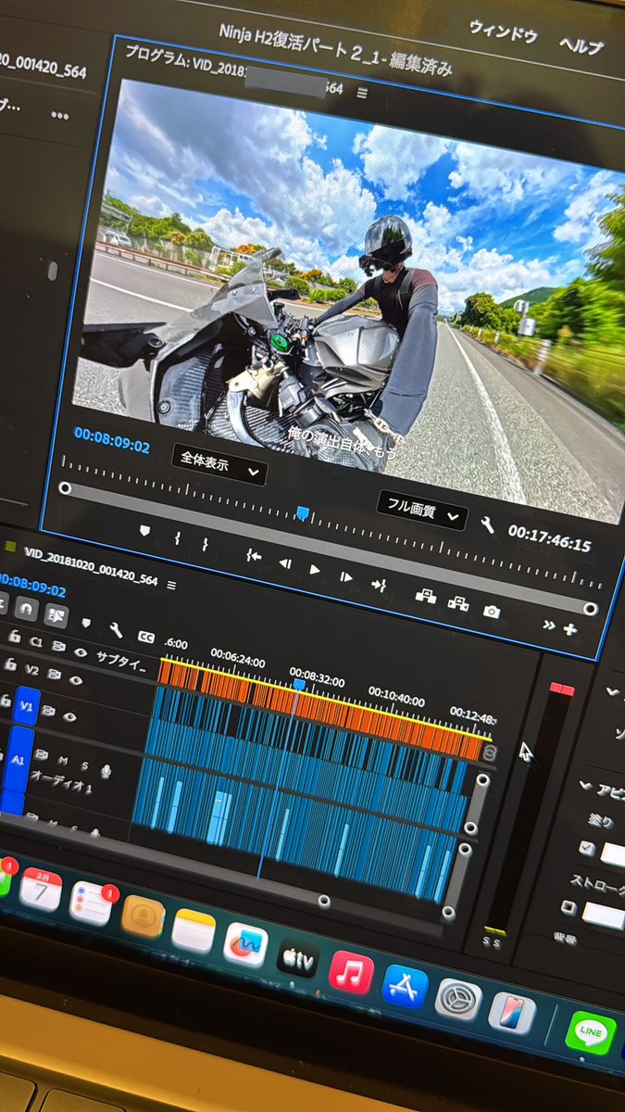This screenshot has width=625, height=1112.
Task: Open the 全体表示 zoom level dropdown
Action: [x=219, y=464]
